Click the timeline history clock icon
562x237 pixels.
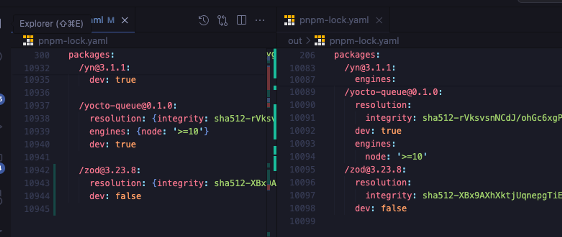tap(203, 20)
